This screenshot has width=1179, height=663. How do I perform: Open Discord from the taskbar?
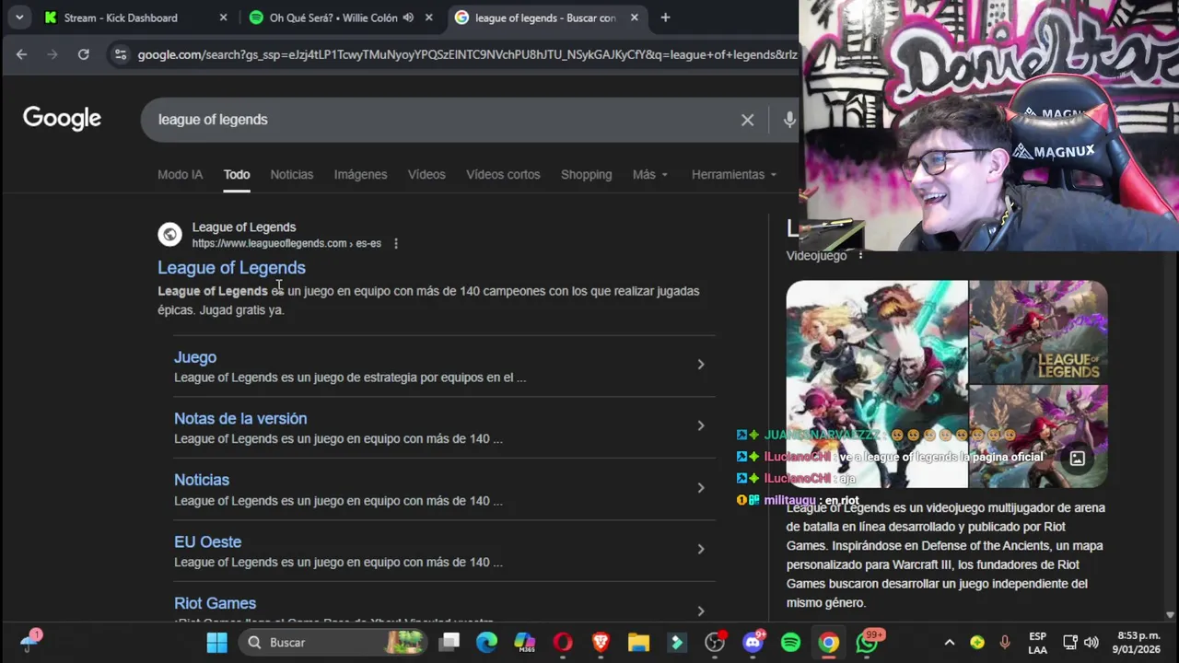753,642
